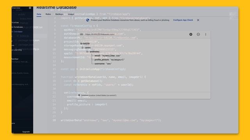Collapse the users node toggle
250x140 pixels.
pyautogui.click(x=82, y=47)
